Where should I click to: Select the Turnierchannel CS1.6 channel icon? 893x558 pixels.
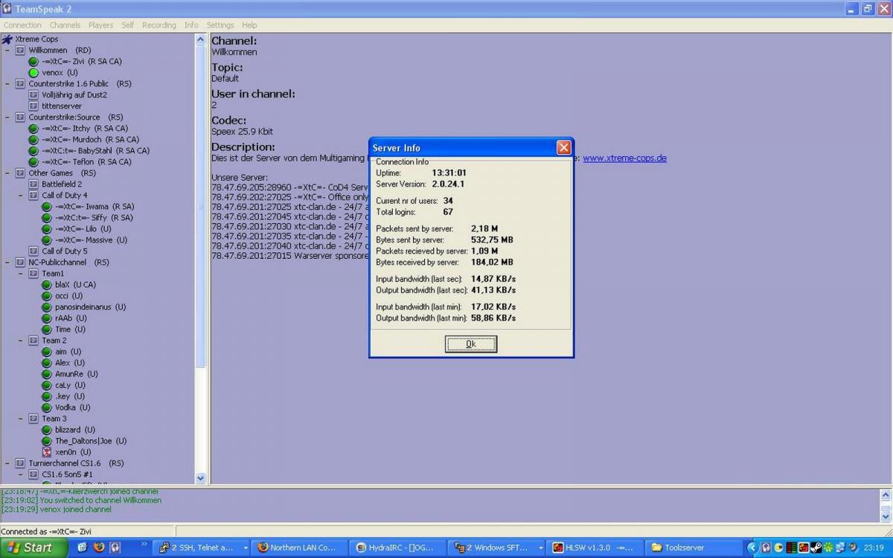point(20,463)
